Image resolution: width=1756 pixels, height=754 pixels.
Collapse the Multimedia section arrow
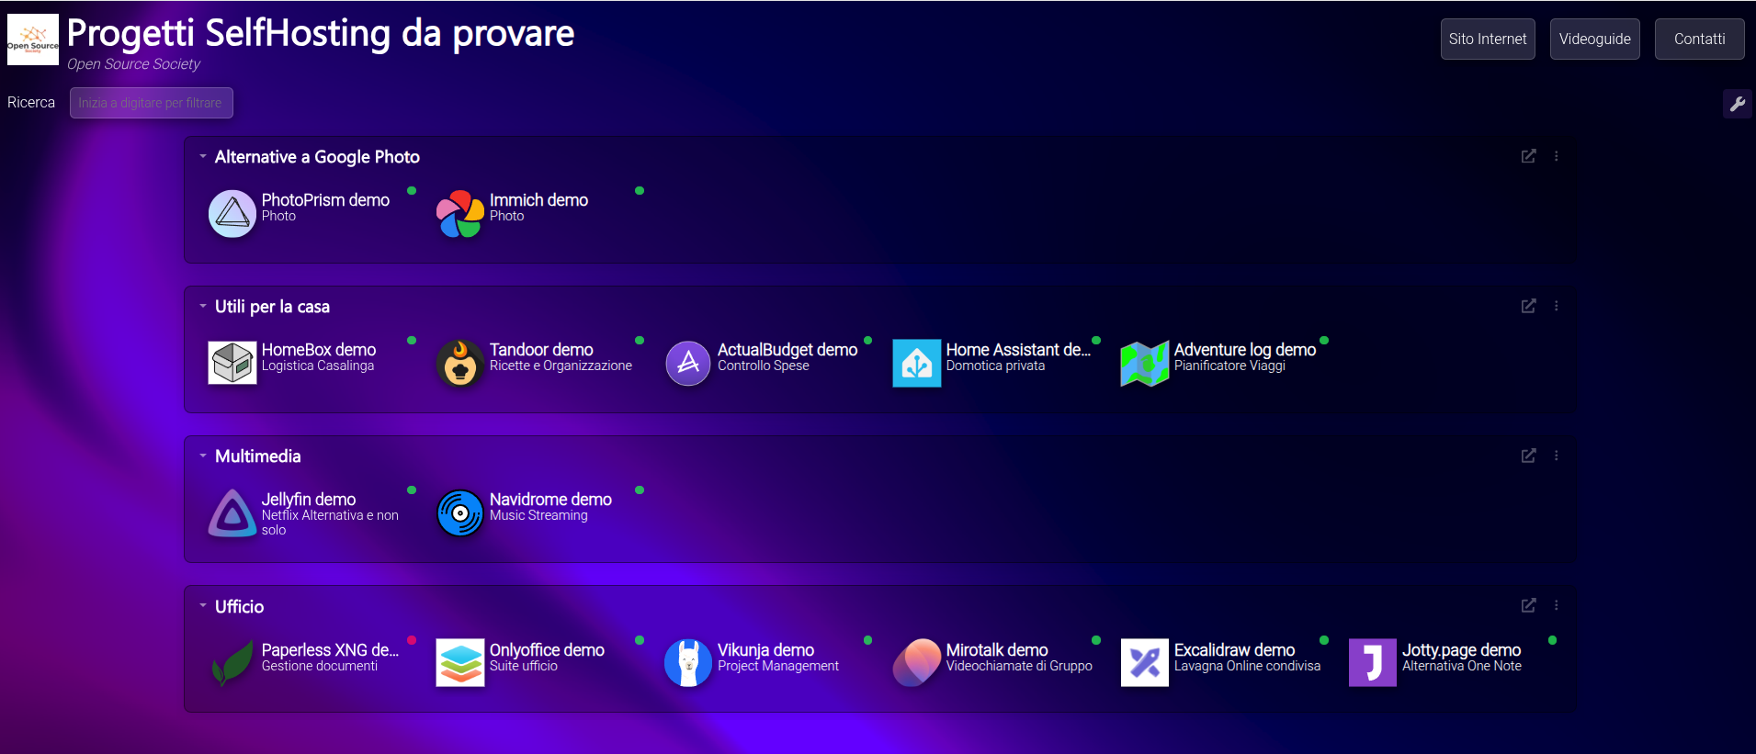[203, 456]
